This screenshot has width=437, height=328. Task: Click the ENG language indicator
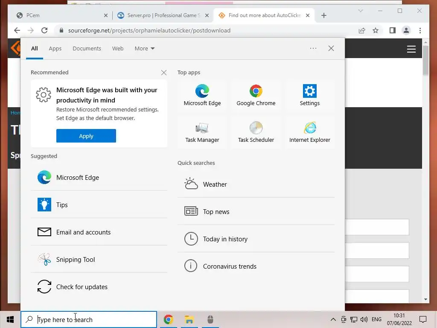pyautogui.click(x=376, y=319)
